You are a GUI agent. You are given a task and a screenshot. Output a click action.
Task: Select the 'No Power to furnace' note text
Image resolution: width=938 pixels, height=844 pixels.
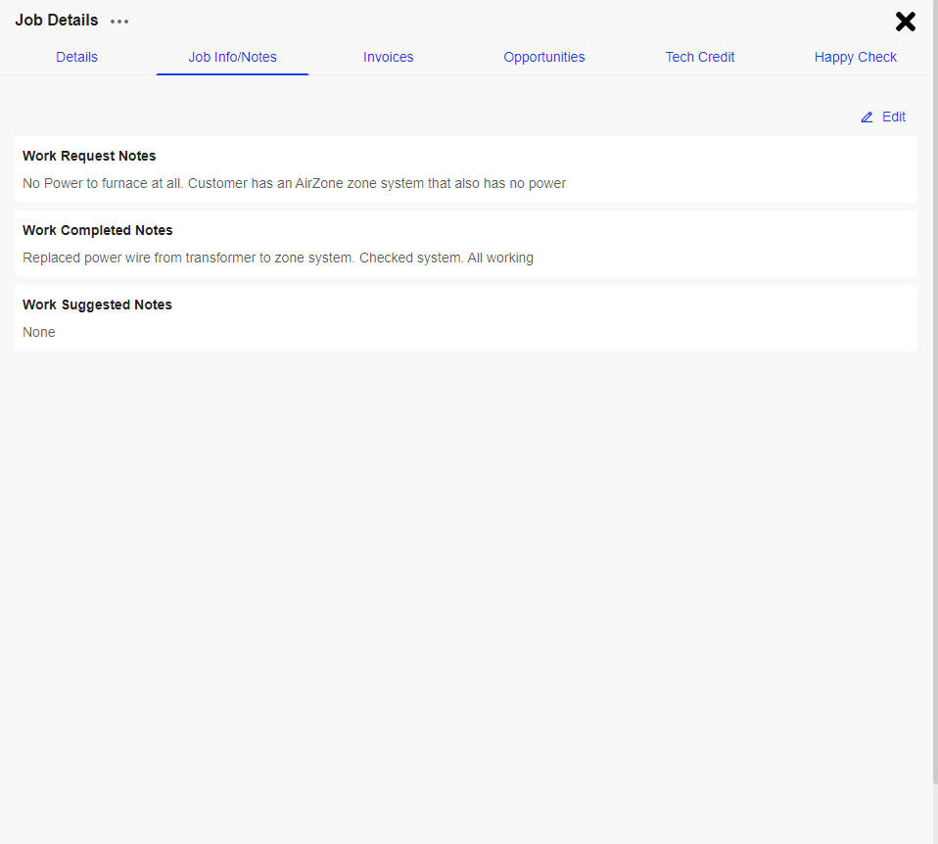pos(294,183)
